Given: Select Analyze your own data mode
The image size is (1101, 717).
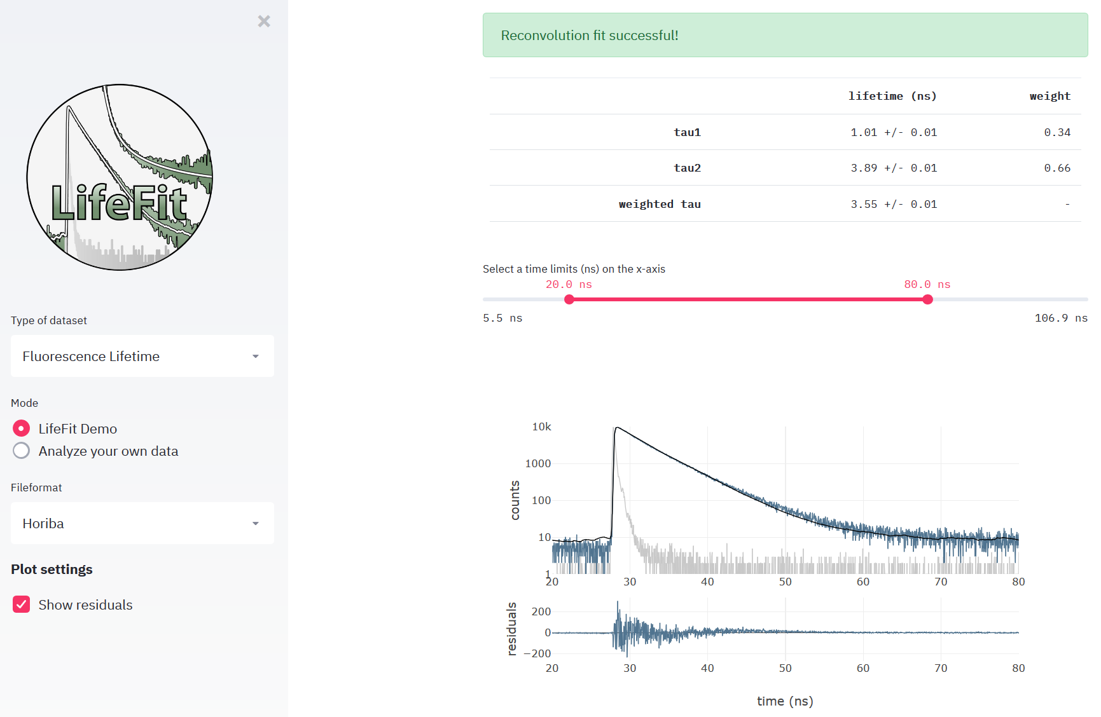Looking at the screenshot, I should [x=22, y=451].
